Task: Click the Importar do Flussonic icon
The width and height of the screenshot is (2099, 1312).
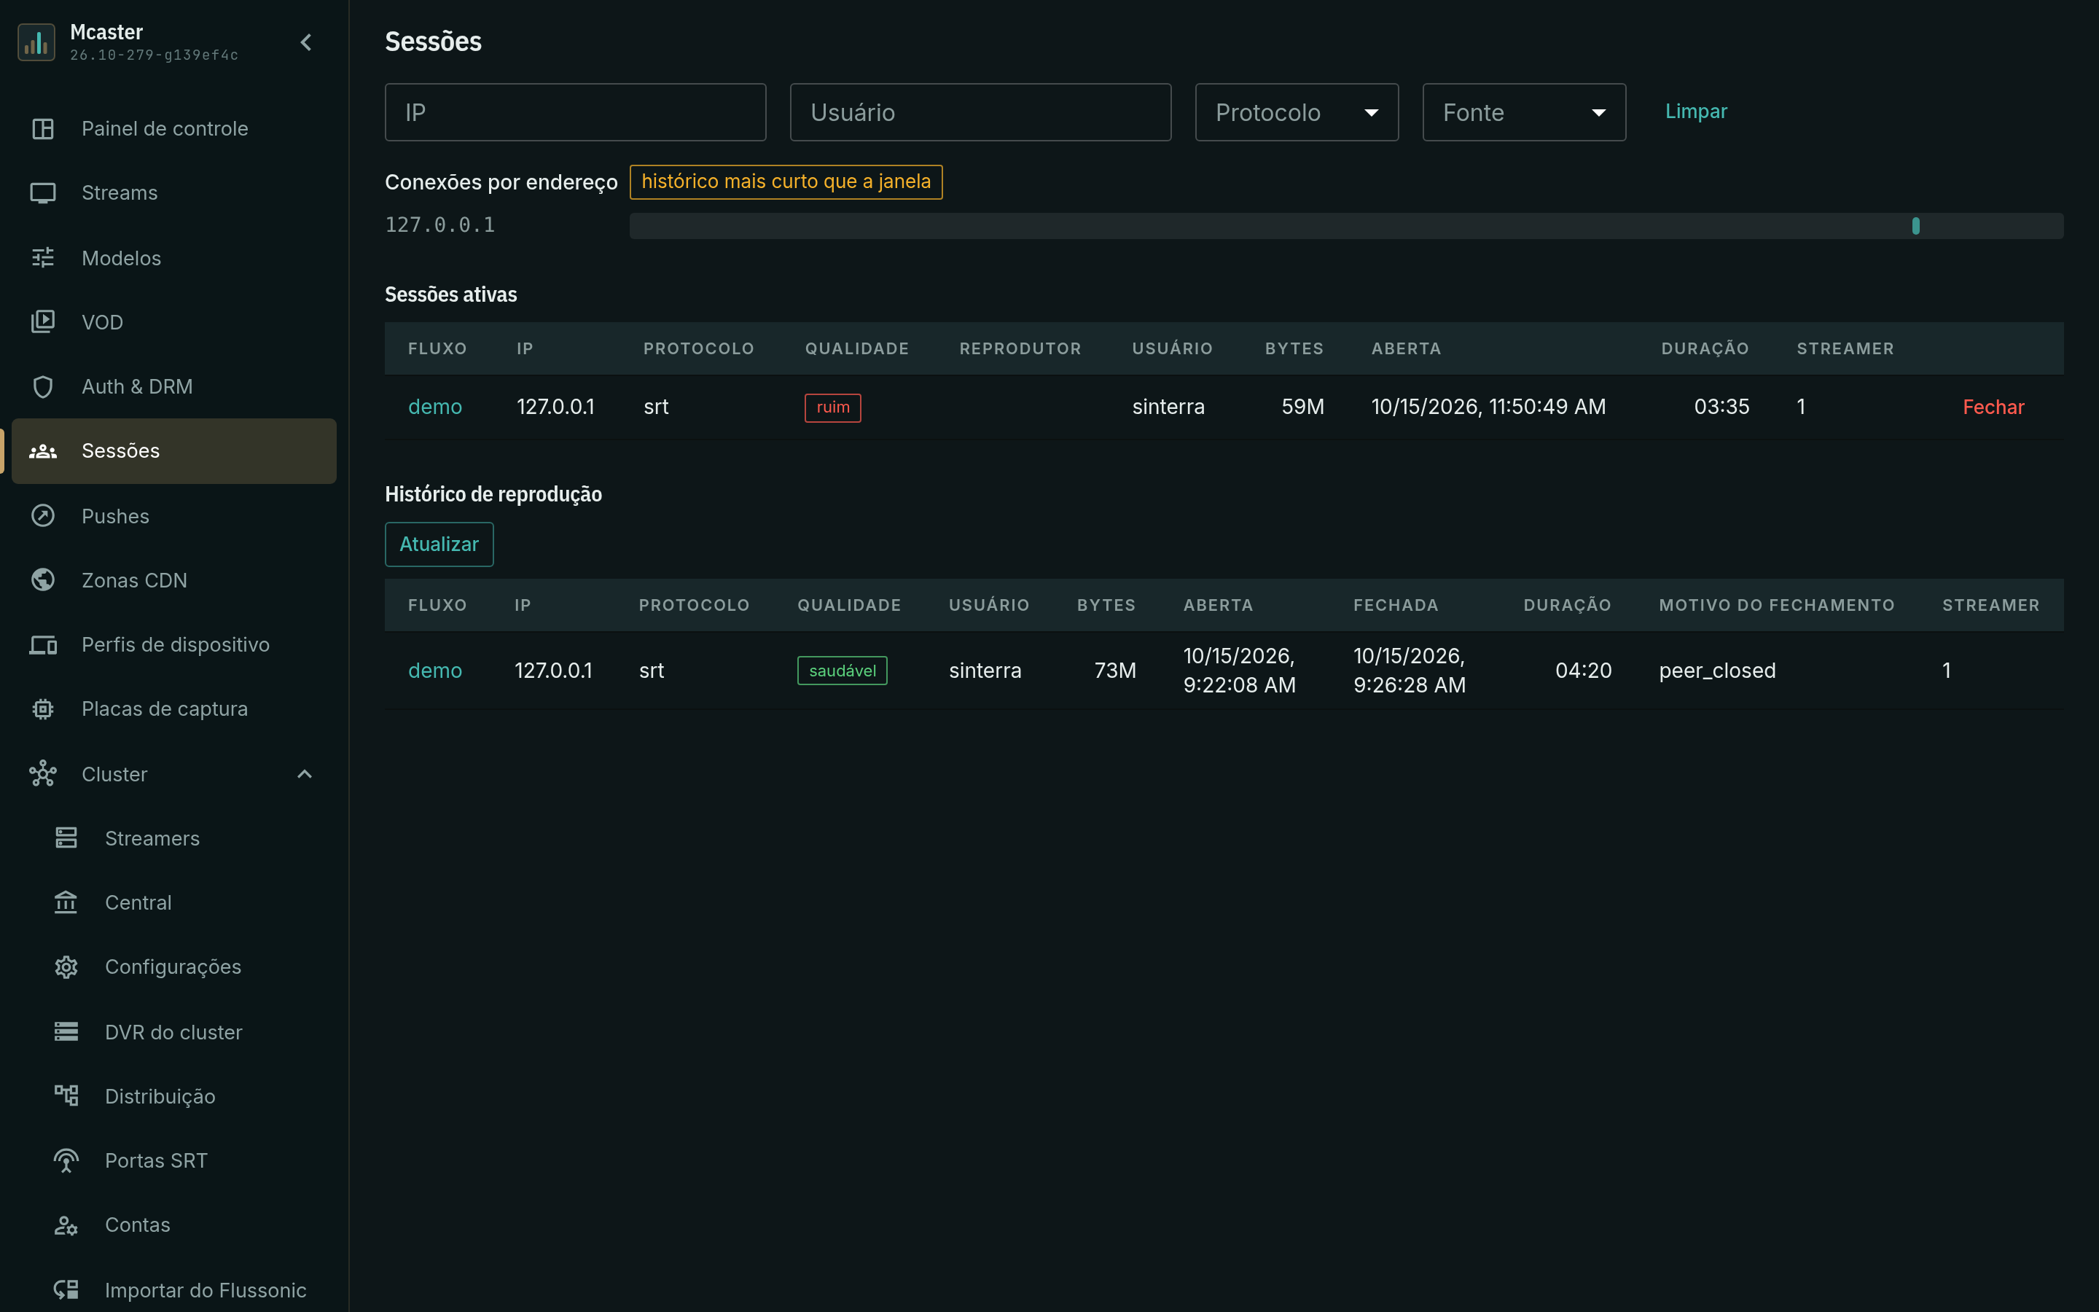Action: (66, 1289)
